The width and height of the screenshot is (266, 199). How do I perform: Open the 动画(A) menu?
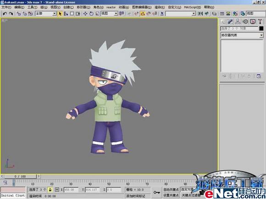(124, 7)
